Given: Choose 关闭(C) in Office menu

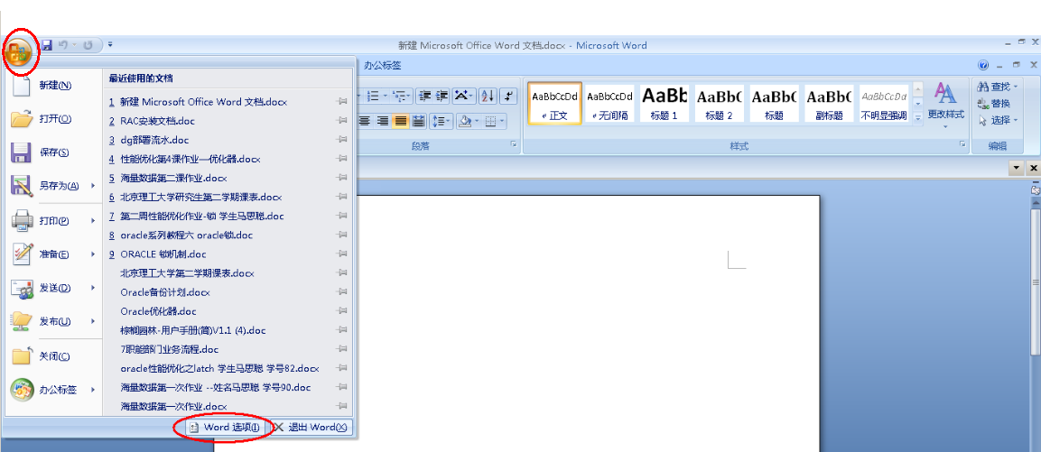Looking at the screenshot, I should [53, 356].
